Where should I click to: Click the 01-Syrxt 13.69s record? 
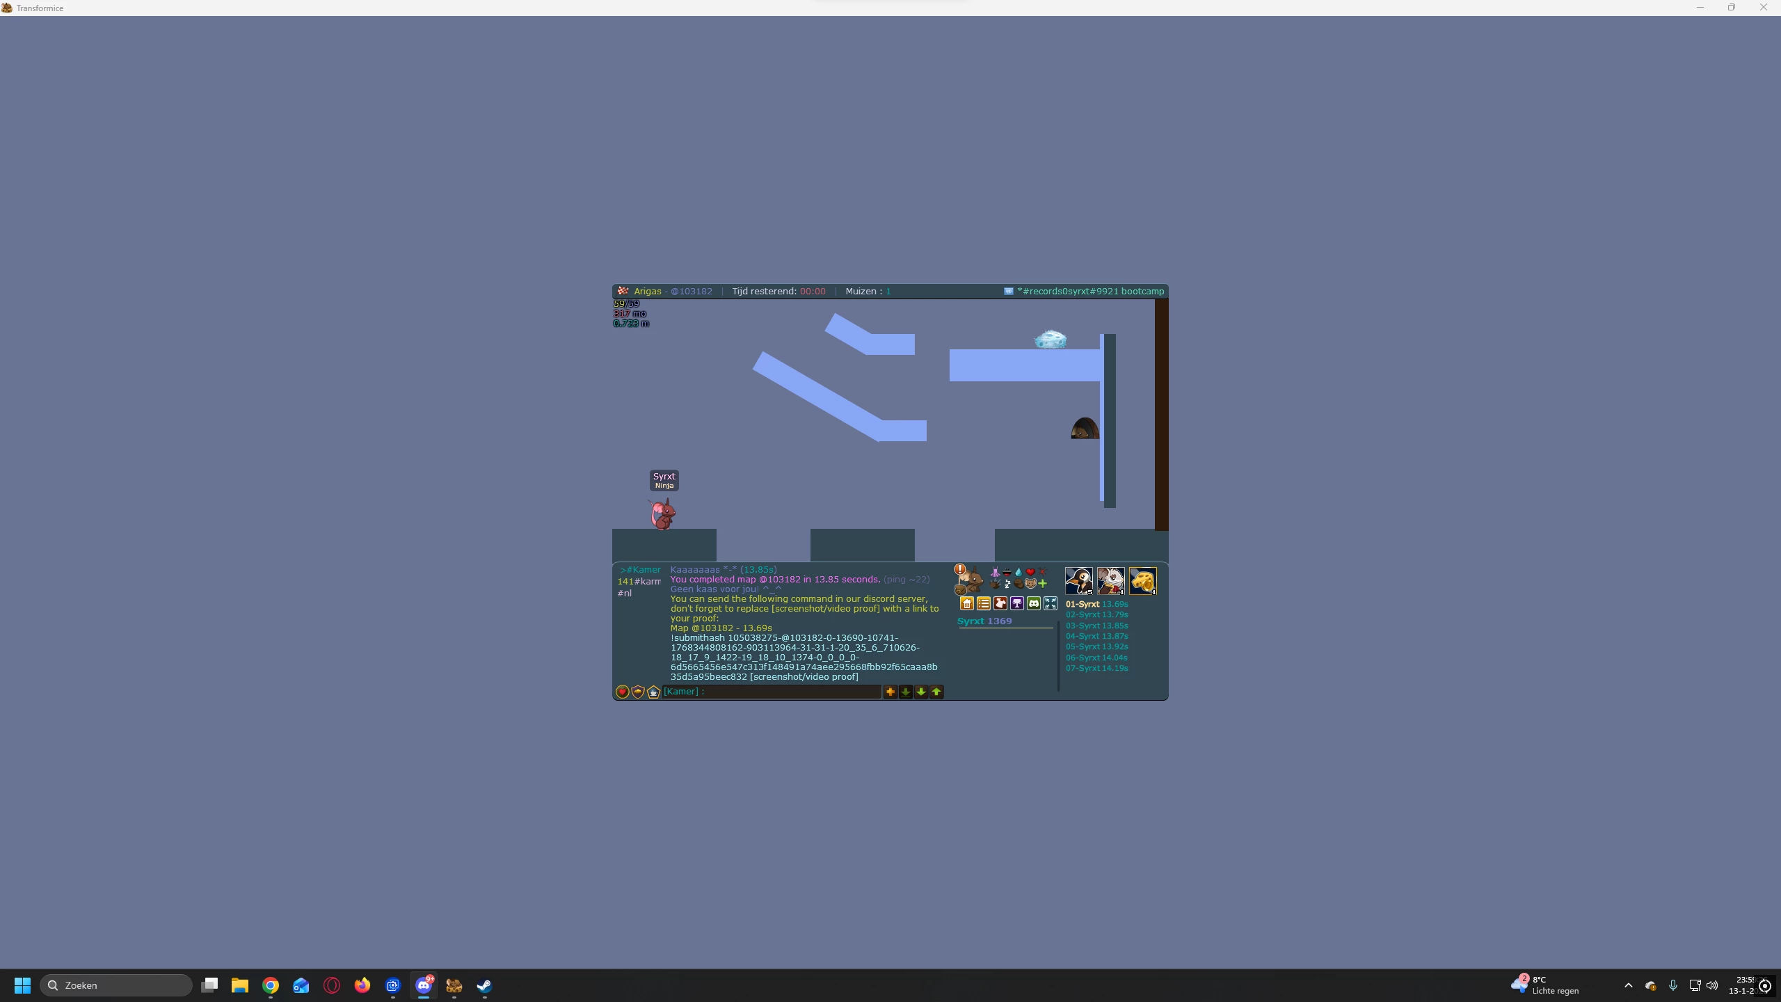point(1097,605)
